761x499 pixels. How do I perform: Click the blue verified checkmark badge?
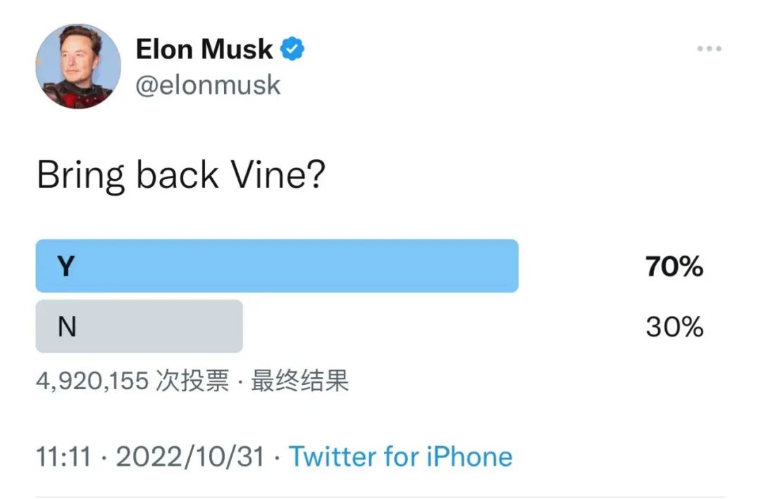[x=292, y=49]
